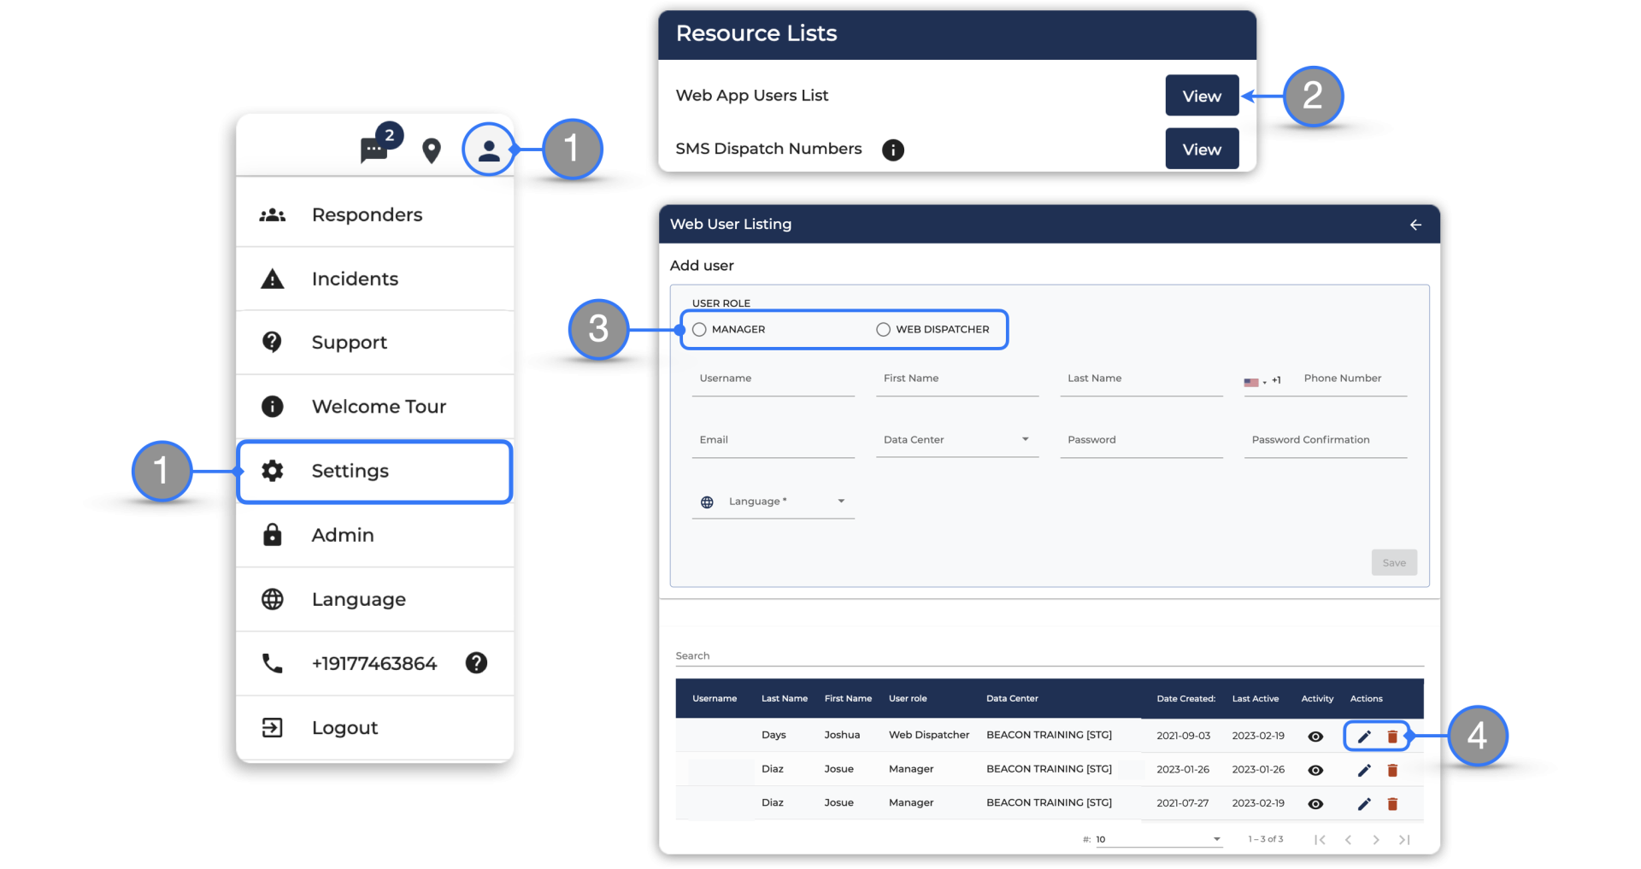Image resolution: width=1641 pixels, height=869 pixels.
Task: Click the User role column header
Action: pyautogui.click(x=908, y=699)
